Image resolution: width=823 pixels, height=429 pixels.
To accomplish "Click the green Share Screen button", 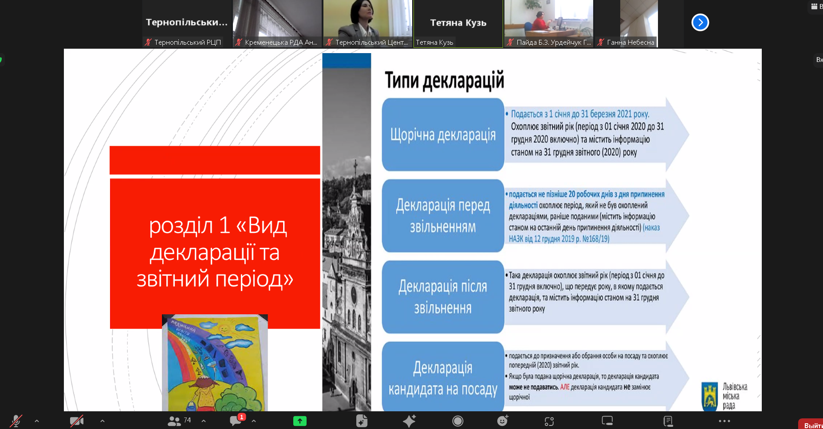I will tap(300, 421).
